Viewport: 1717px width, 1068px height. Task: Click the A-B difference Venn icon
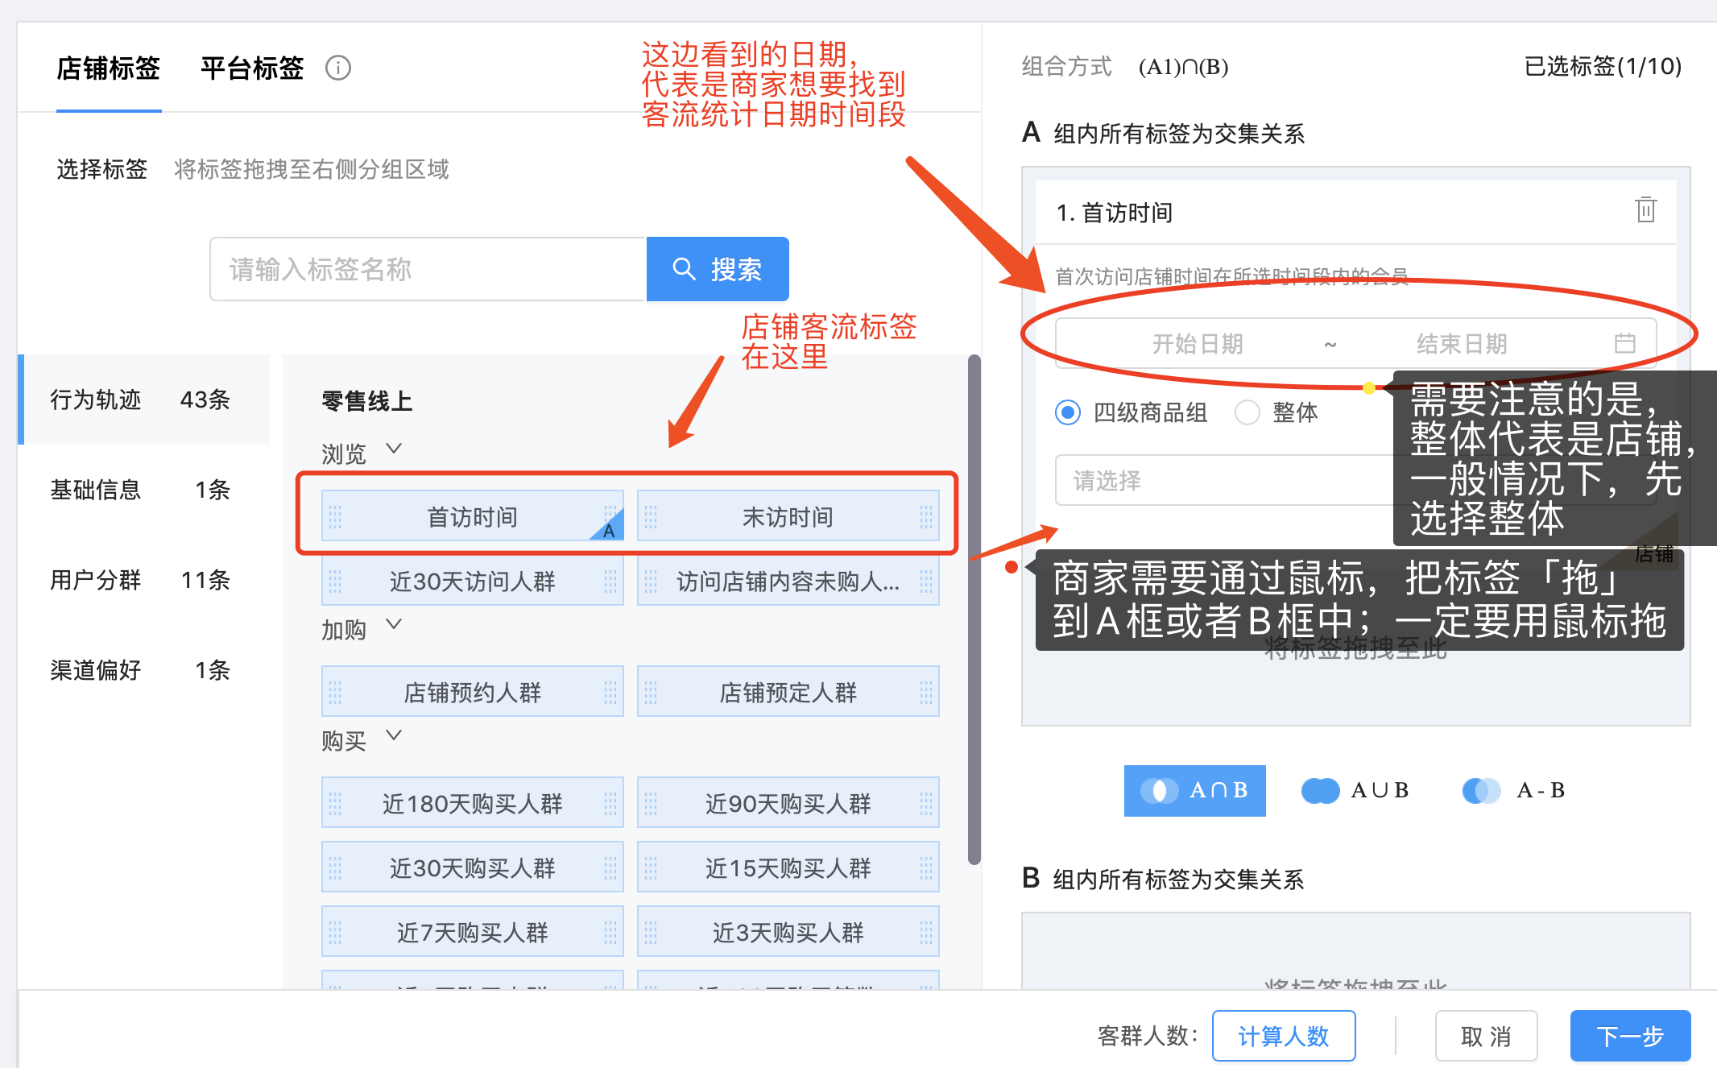coord(1481,791)
